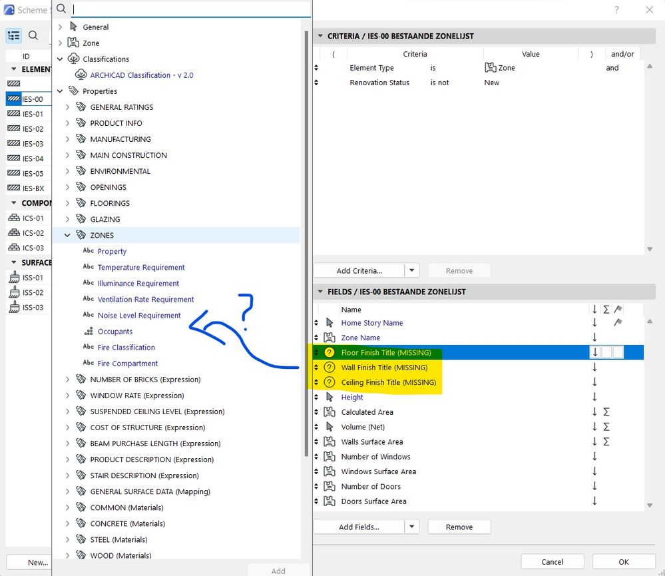The image size is (665, 576).
Task: Click question mark icon of Ceiling Finish Title
Action: click(x=329, y=382)
